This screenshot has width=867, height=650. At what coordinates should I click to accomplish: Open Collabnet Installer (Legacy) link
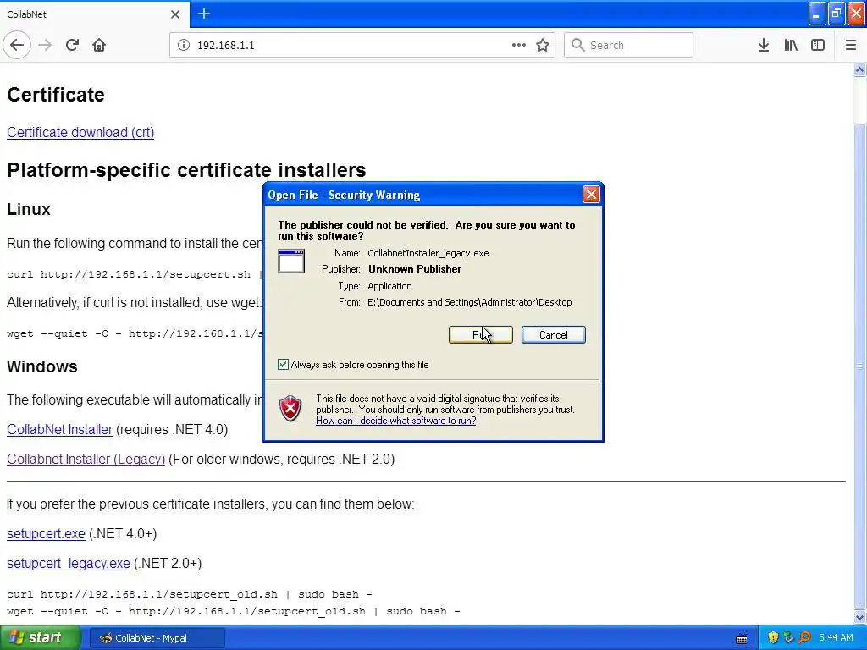(86, 460)
